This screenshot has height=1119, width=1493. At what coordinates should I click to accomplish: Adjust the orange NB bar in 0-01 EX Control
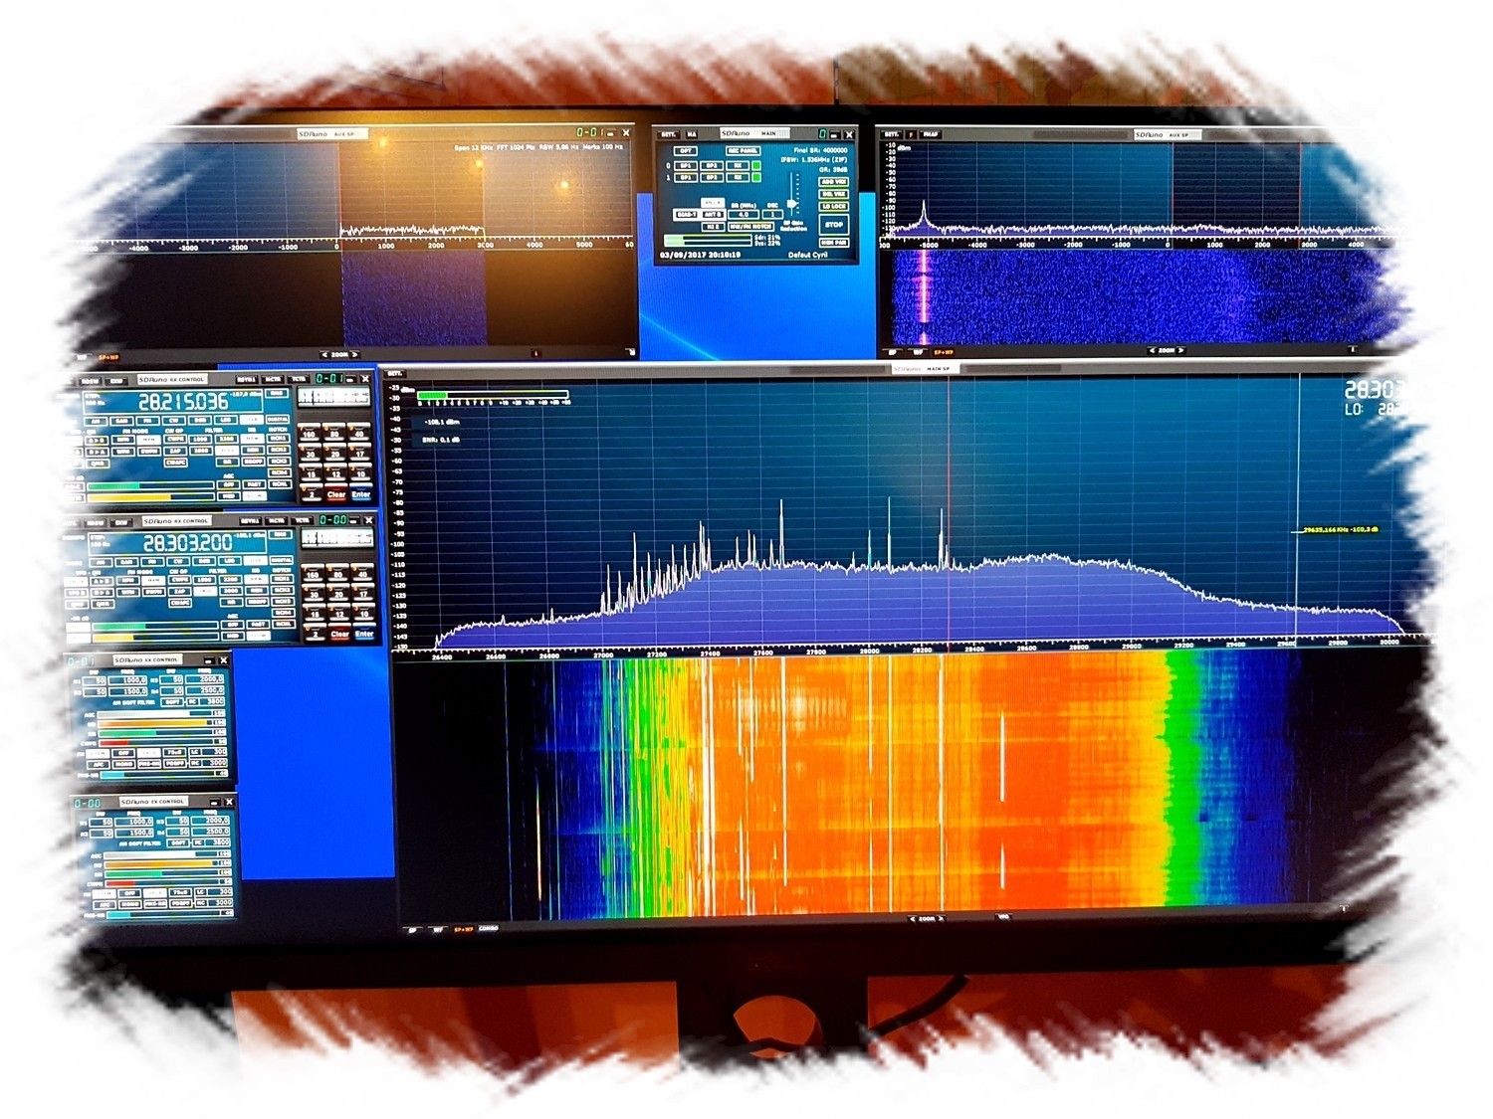click(155, 723)
